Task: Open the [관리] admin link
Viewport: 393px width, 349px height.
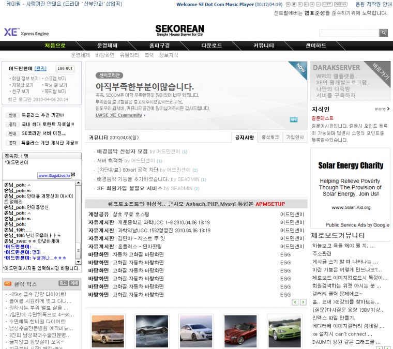Action: [x=40, y=68]
